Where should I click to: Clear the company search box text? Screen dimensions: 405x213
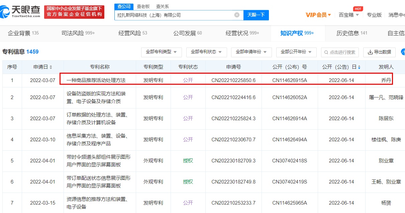[237, 15]
